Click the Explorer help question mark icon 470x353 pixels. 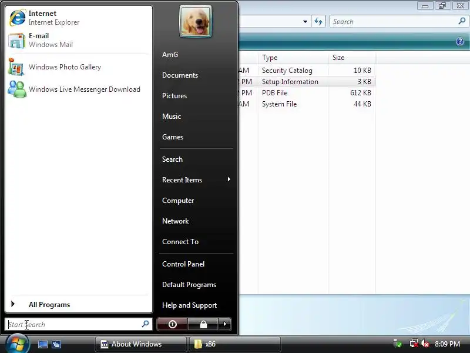pos(460,41)
